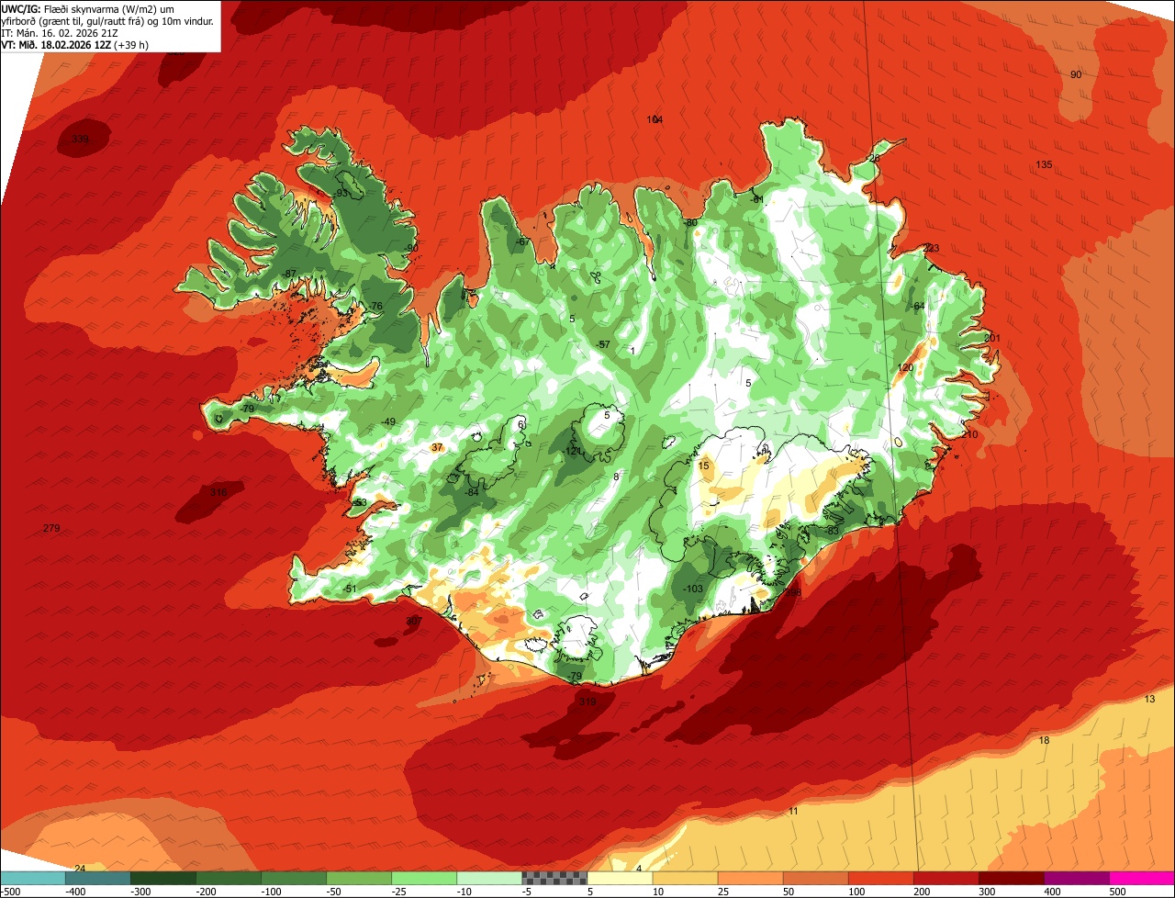The image size is (1175, 898).
Task: Click the '-51' value on the map
Action: [x=349, y=589]
